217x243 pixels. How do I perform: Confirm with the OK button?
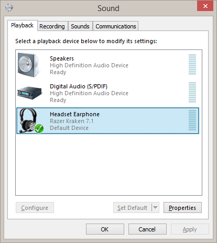point(105,229)
